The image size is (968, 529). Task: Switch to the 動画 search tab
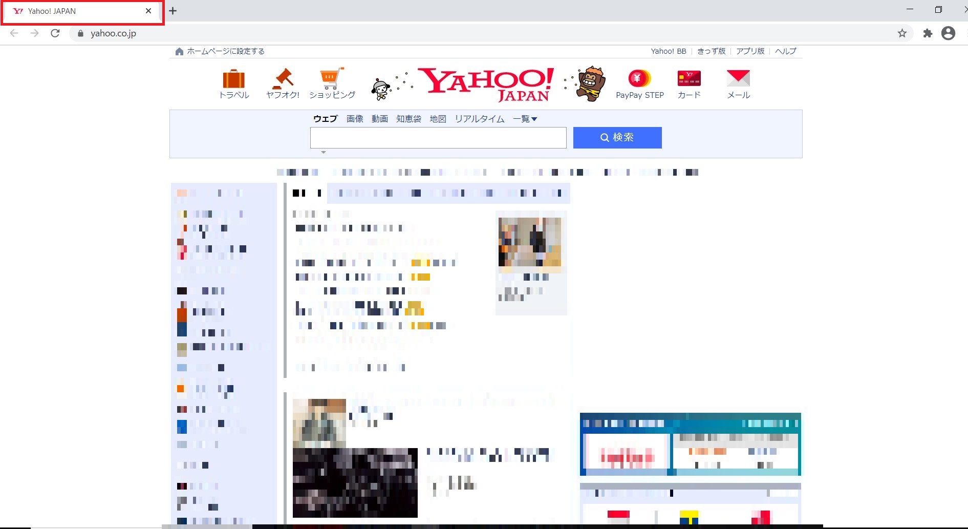(379, 118)
